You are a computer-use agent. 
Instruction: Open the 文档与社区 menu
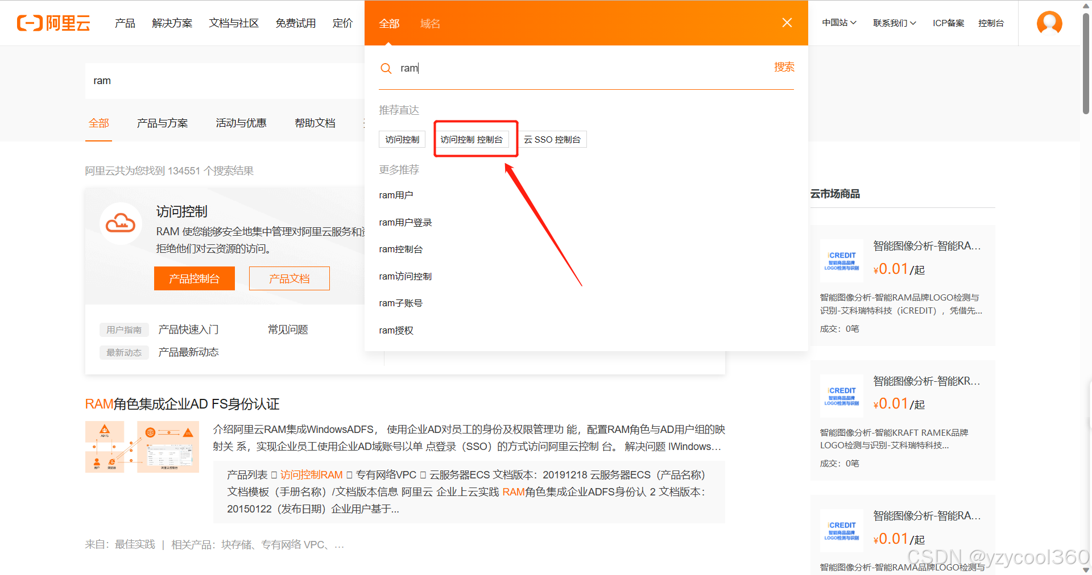pyautogui.click(x=234, y=23)
